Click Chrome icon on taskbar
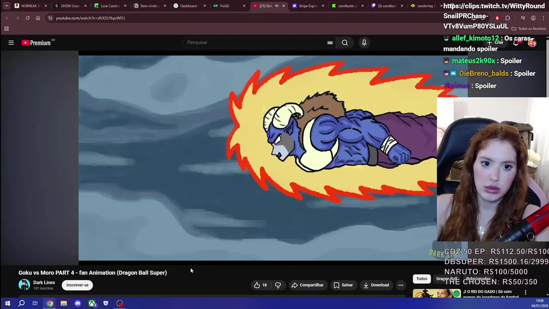 (50, 303)
